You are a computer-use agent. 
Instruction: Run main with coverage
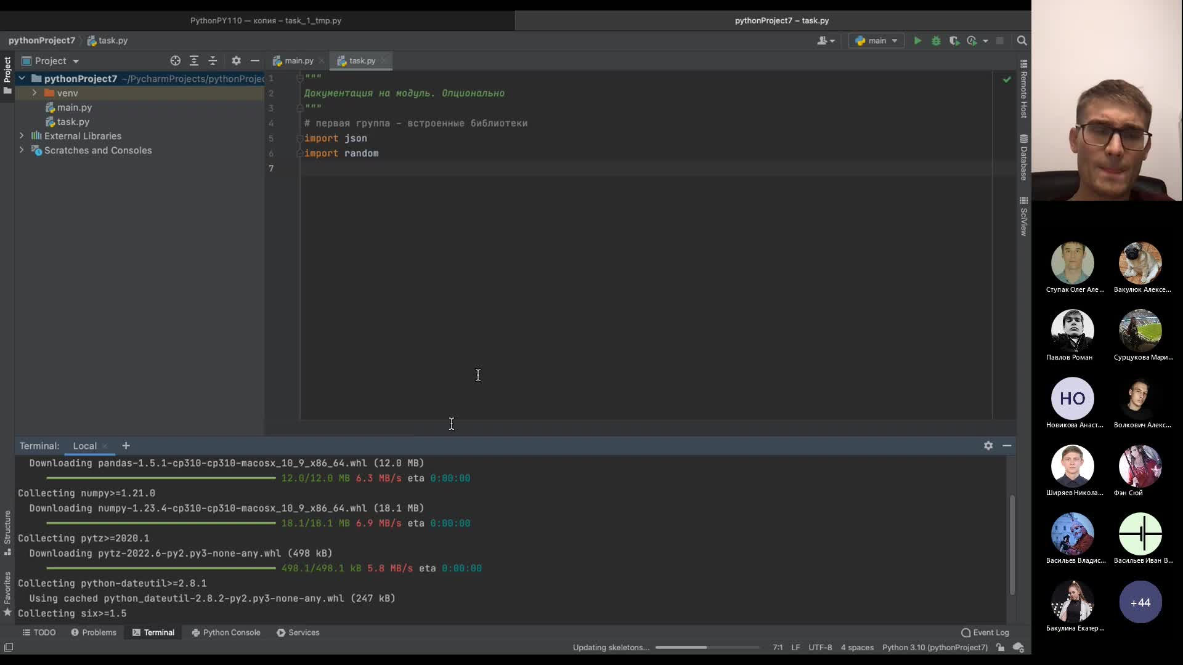point(954,41)
